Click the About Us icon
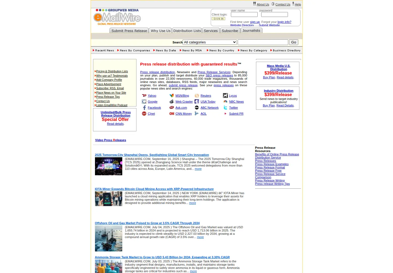This screenshot has height=273, width=393. [254, 4]
